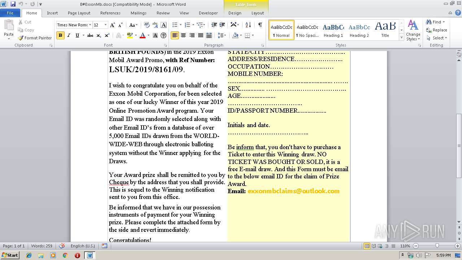Click the Windows Start button
This screenshot has width=462, height=260.
tap(10, 255)
